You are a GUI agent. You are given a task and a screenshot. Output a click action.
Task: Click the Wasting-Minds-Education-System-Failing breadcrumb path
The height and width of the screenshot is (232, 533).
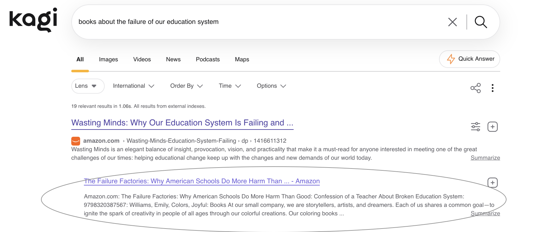point(181,141)
